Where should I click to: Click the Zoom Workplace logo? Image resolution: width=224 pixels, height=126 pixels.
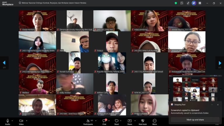pos(8,3)
